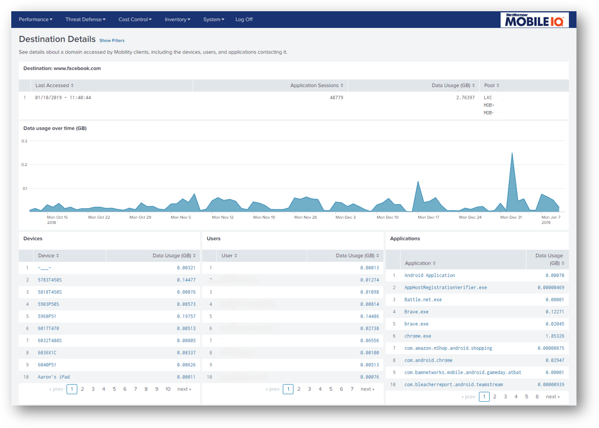Screen dimensions: 599x428
Task: Open the System menu
Action: 213,20
